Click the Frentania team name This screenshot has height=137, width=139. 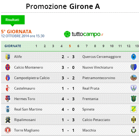(x=90, y=99)
